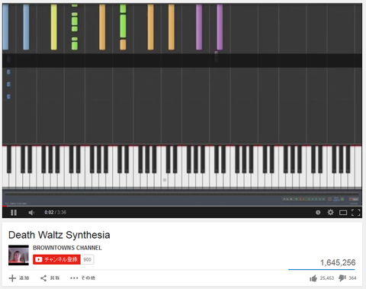Open the channel avatar thumbnail
This screenshot has width=366, height=289.
point(18,255)
